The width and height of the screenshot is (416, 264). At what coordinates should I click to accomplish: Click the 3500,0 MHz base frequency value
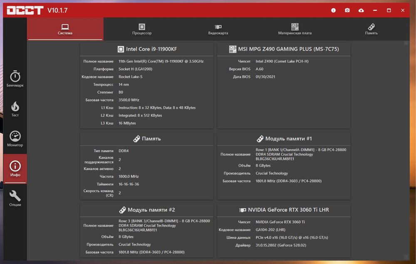(x=129, y=100)
